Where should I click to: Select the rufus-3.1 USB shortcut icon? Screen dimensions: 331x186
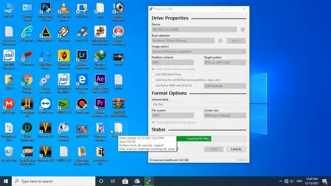pyautogui.click(x=82, y=34)
